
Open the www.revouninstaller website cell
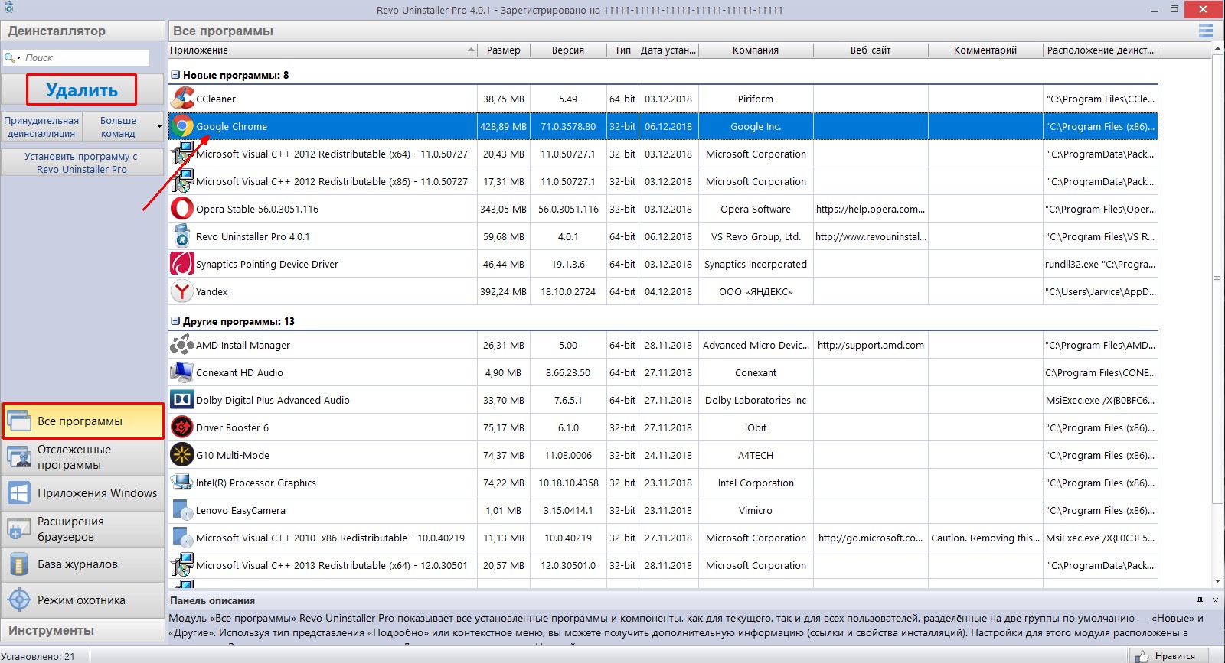[871, 236]
